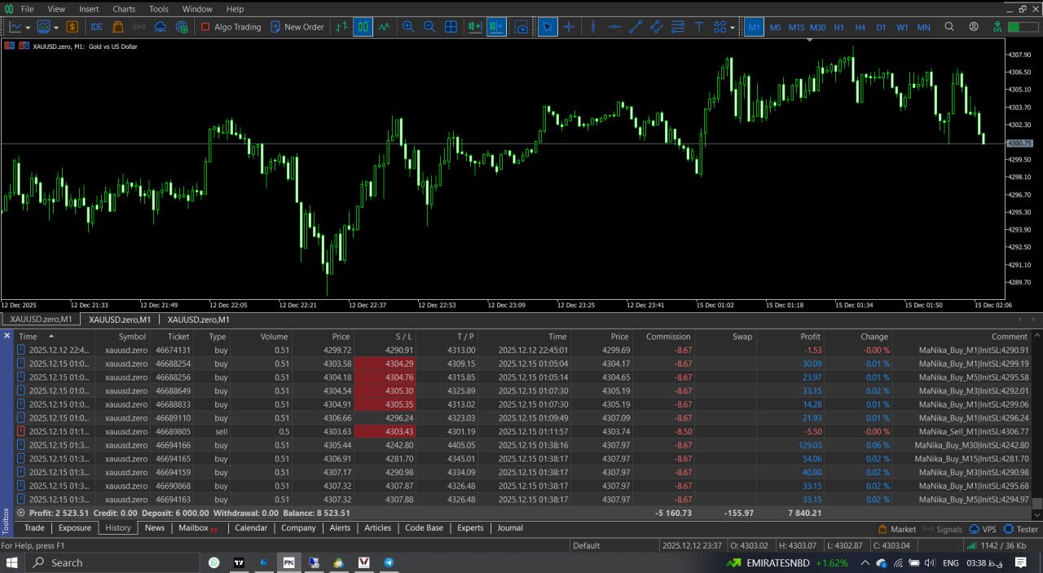Screen dimensions: 1043x573
Task: Switch chart to bar chart mode
Action: (x=342, y=27)
